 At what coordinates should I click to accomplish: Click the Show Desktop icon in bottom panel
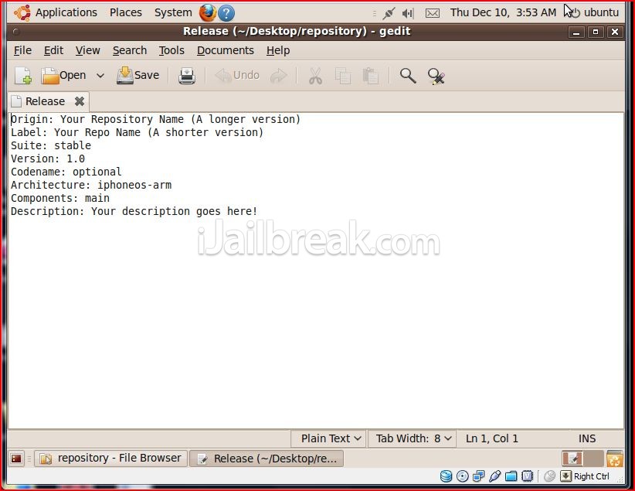pos(16,459)
